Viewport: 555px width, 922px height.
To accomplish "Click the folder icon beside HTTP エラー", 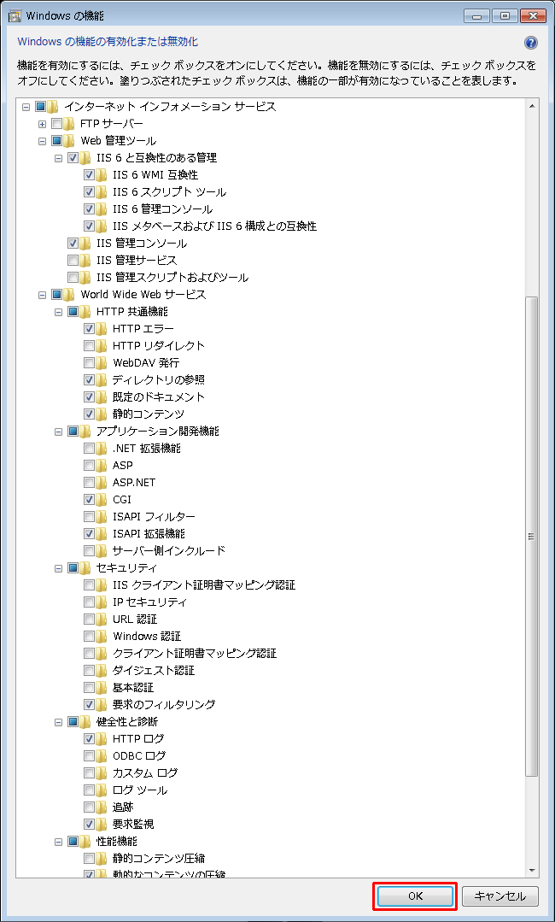I will (x=102, y=328).
